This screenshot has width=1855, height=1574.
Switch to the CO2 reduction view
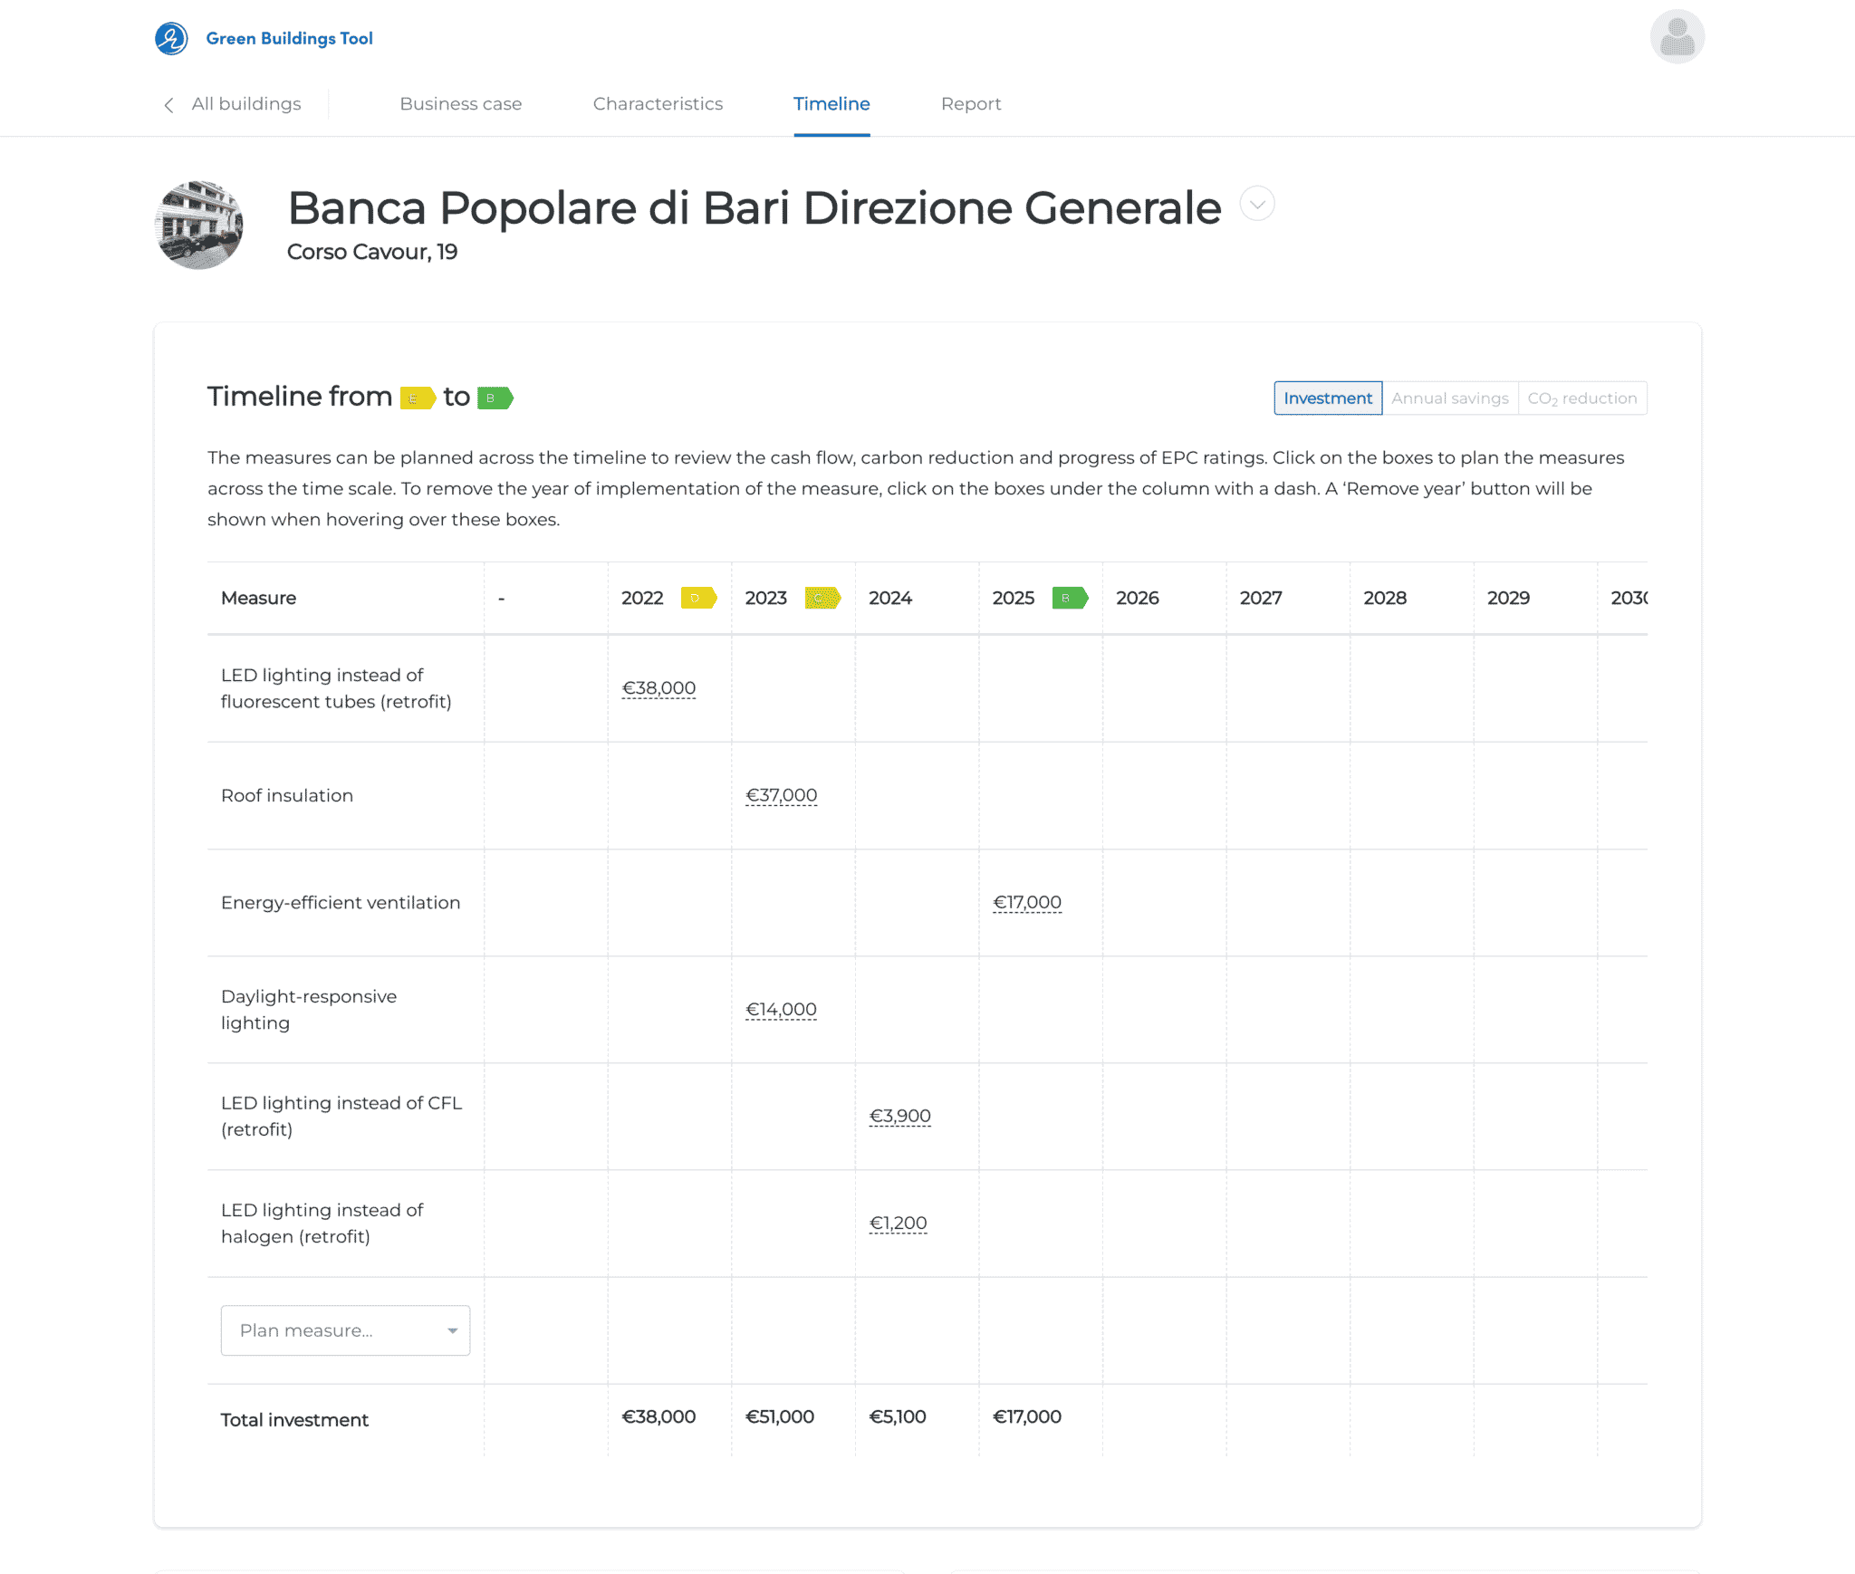tap(1582, 398)
